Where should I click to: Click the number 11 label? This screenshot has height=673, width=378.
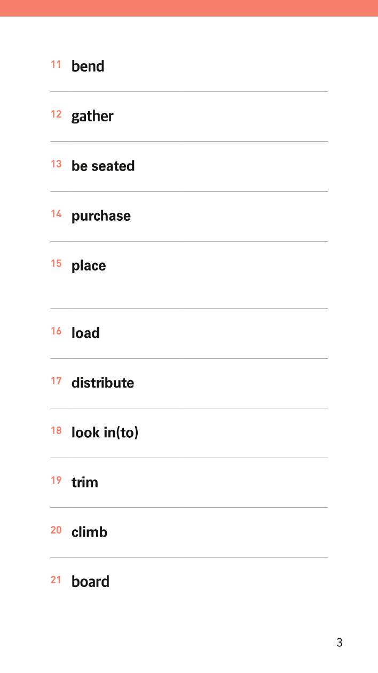[56, 65]
